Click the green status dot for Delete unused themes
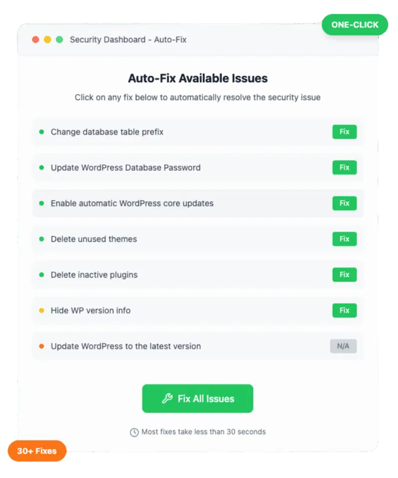This screenshot has width=398, height=478. point(42,239)
